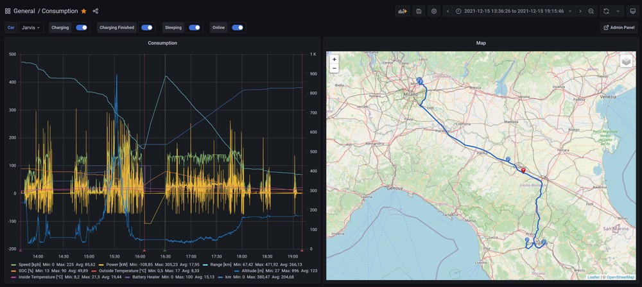The width and height of the screenshot is (642, 287).
Task: Click the map zoom in button
Action: click(334, 59)
